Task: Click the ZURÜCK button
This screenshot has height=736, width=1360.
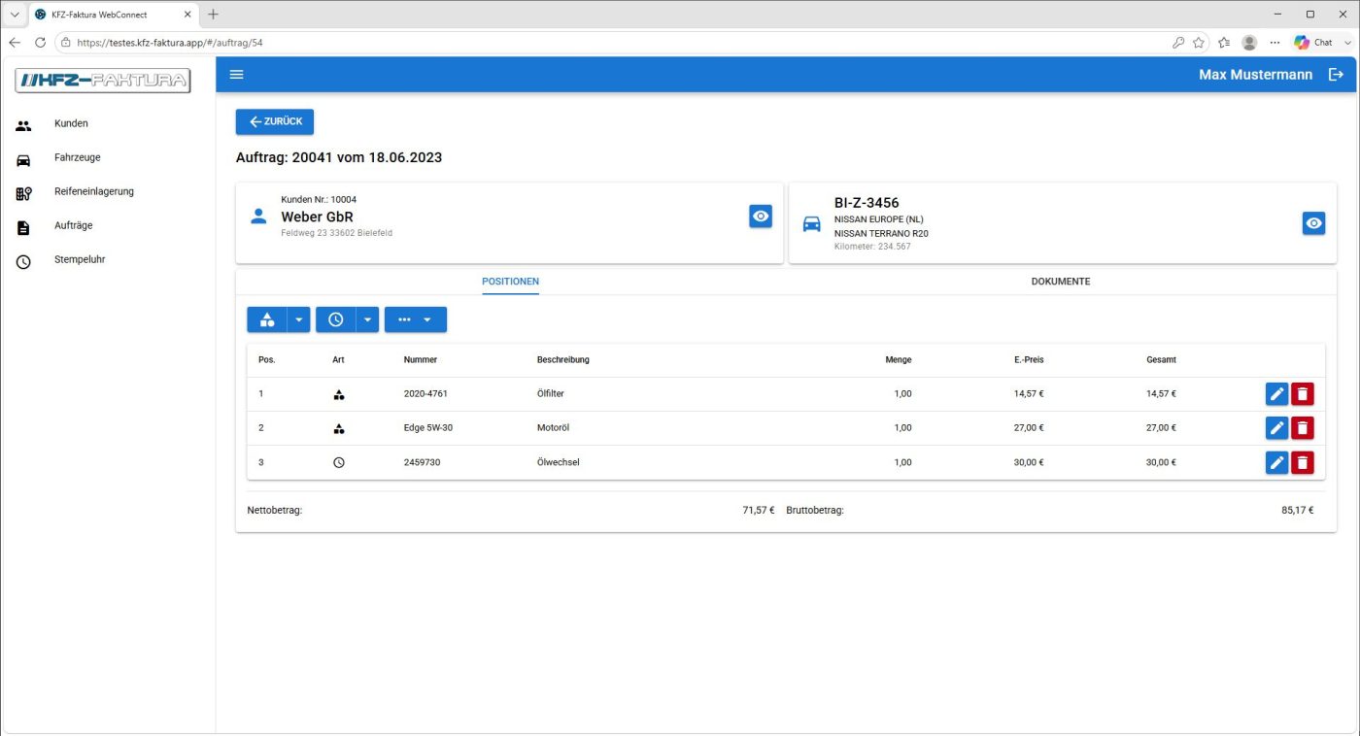Action: 275,121
